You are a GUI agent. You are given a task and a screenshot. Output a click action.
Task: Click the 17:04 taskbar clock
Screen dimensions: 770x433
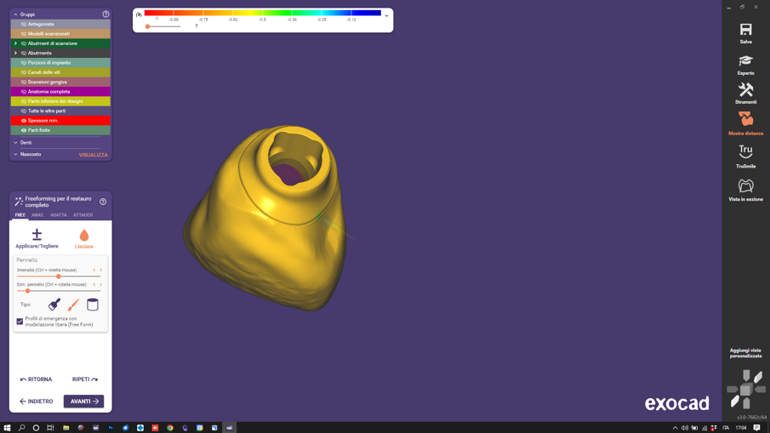click(741, 428)
